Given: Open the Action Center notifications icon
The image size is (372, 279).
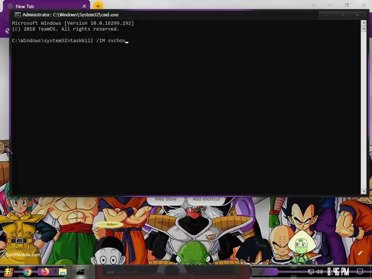Looking at the screenshot, I should pyautogui.click(x=360, y=272).
